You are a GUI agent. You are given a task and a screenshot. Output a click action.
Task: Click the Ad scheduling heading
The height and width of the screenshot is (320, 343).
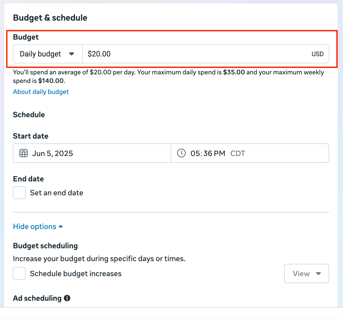(37, 298)
